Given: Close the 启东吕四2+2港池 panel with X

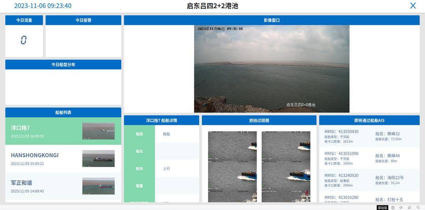Looking at the screenshot, I should [x=413, y=6].
